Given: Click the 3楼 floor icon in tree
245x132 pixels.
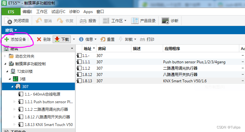Looking at the screenshot, I should pyautogui.click(x=16, y=79).
